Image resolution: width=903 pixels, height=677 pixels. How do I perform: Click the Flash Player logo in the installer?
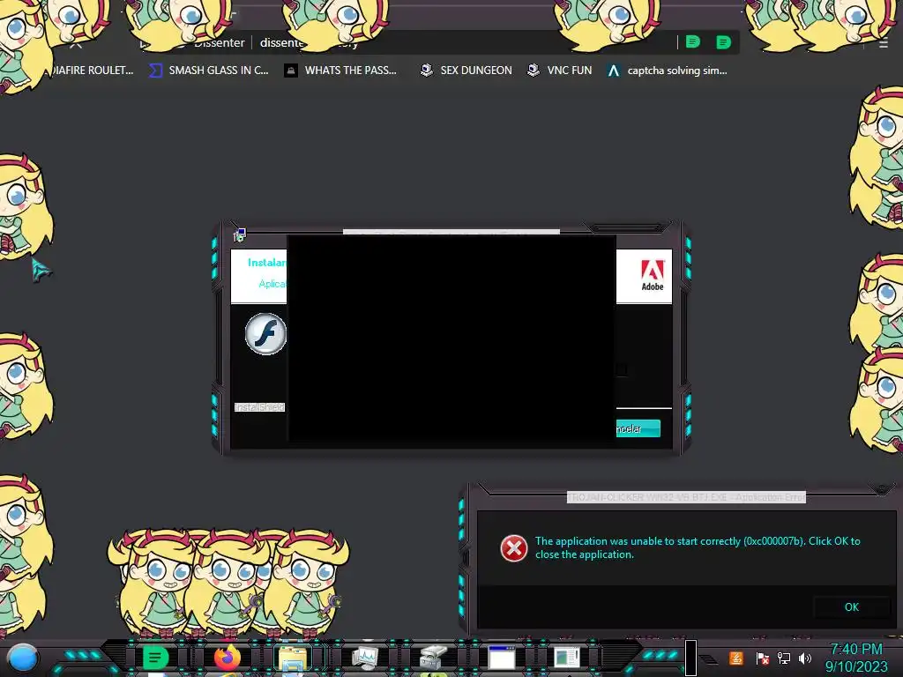(x=265, y=334)
